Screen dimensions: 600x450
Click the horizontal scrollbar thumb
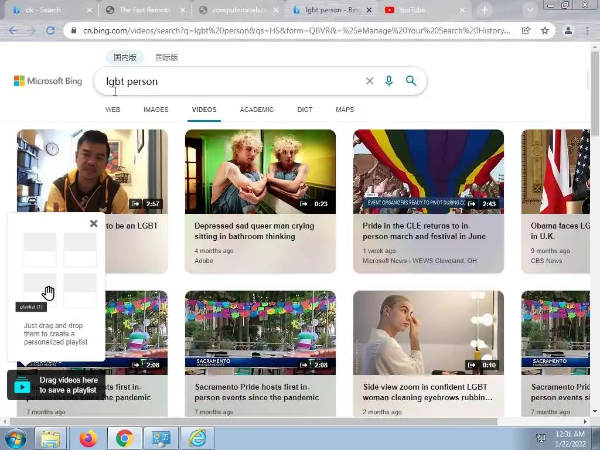(254, 422)
